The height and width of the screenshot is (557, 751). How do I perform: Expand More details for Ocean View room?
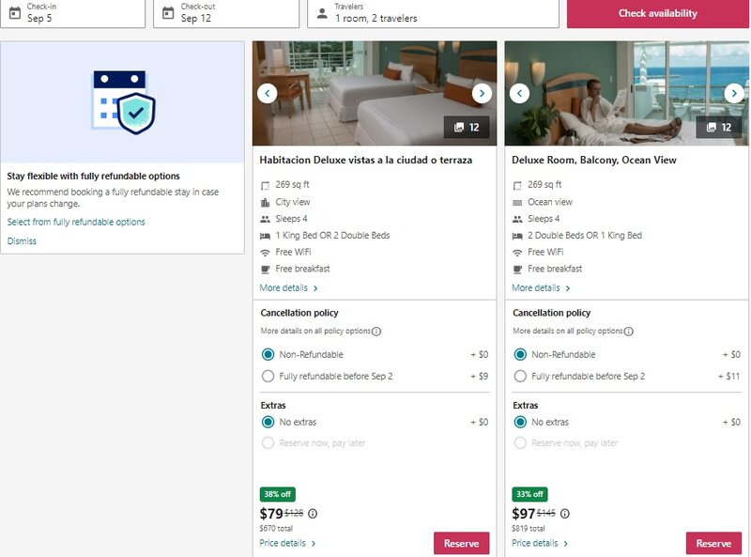(x=541, y=288)
